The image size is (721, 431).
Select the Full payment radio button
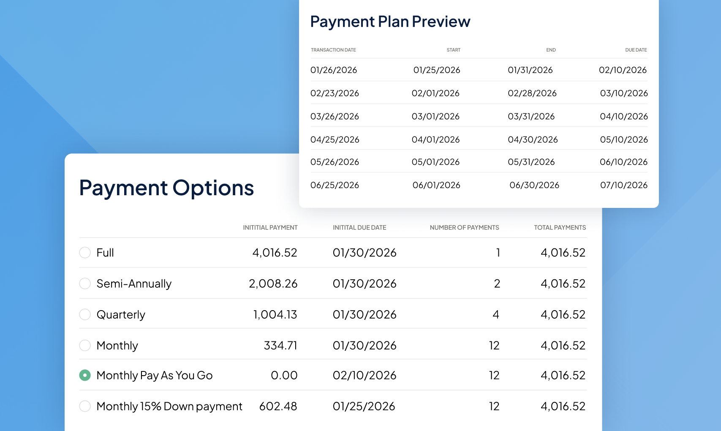[85, 253]
